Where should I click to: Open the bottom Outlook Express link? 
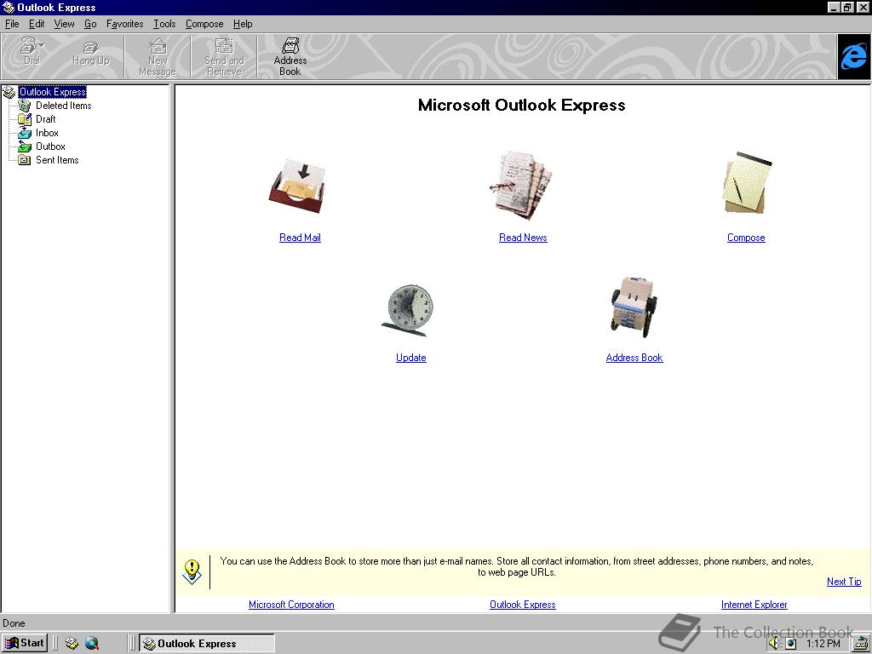[522, 605]
